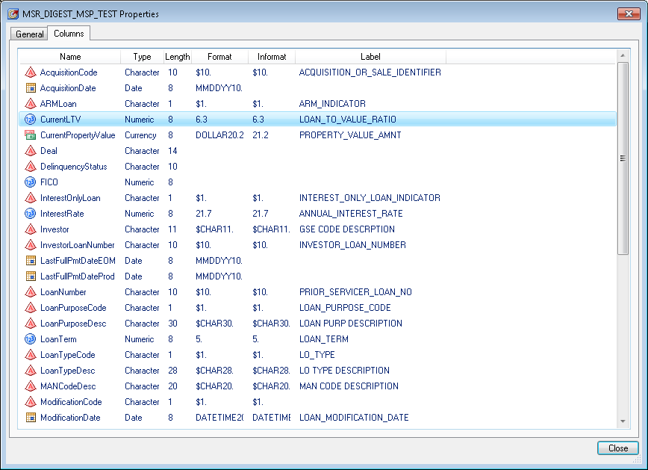Open the Columns tab
This screenshot has width=648, height=470.
(x=69, y=33)
